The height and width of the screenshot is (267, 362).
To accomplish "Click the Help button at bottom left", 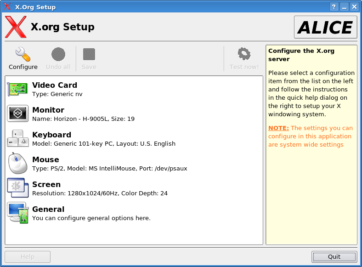I will (28, 257).
